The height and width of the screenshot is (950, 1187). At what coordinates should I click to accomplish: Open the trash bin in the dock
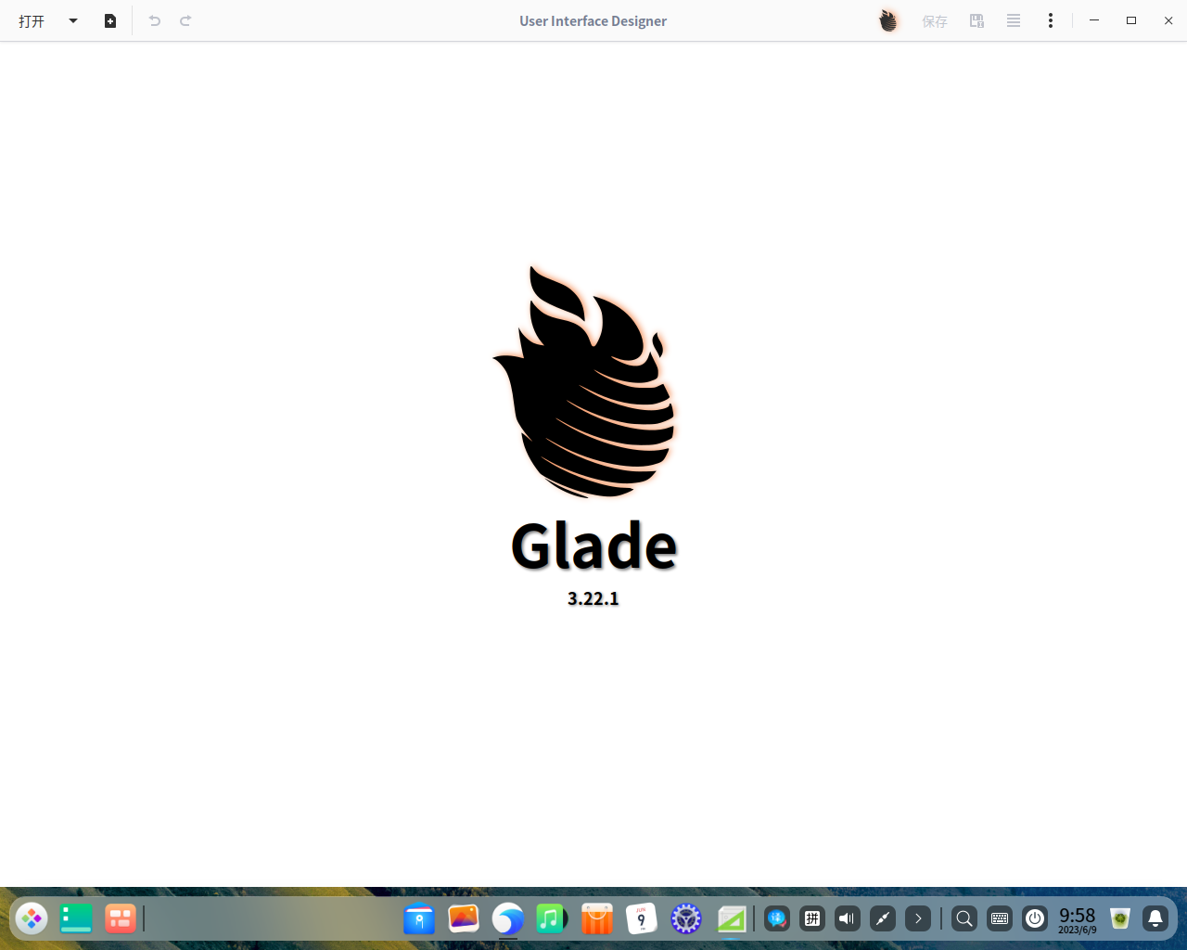pyautogui.click(x=1120, y=918)
